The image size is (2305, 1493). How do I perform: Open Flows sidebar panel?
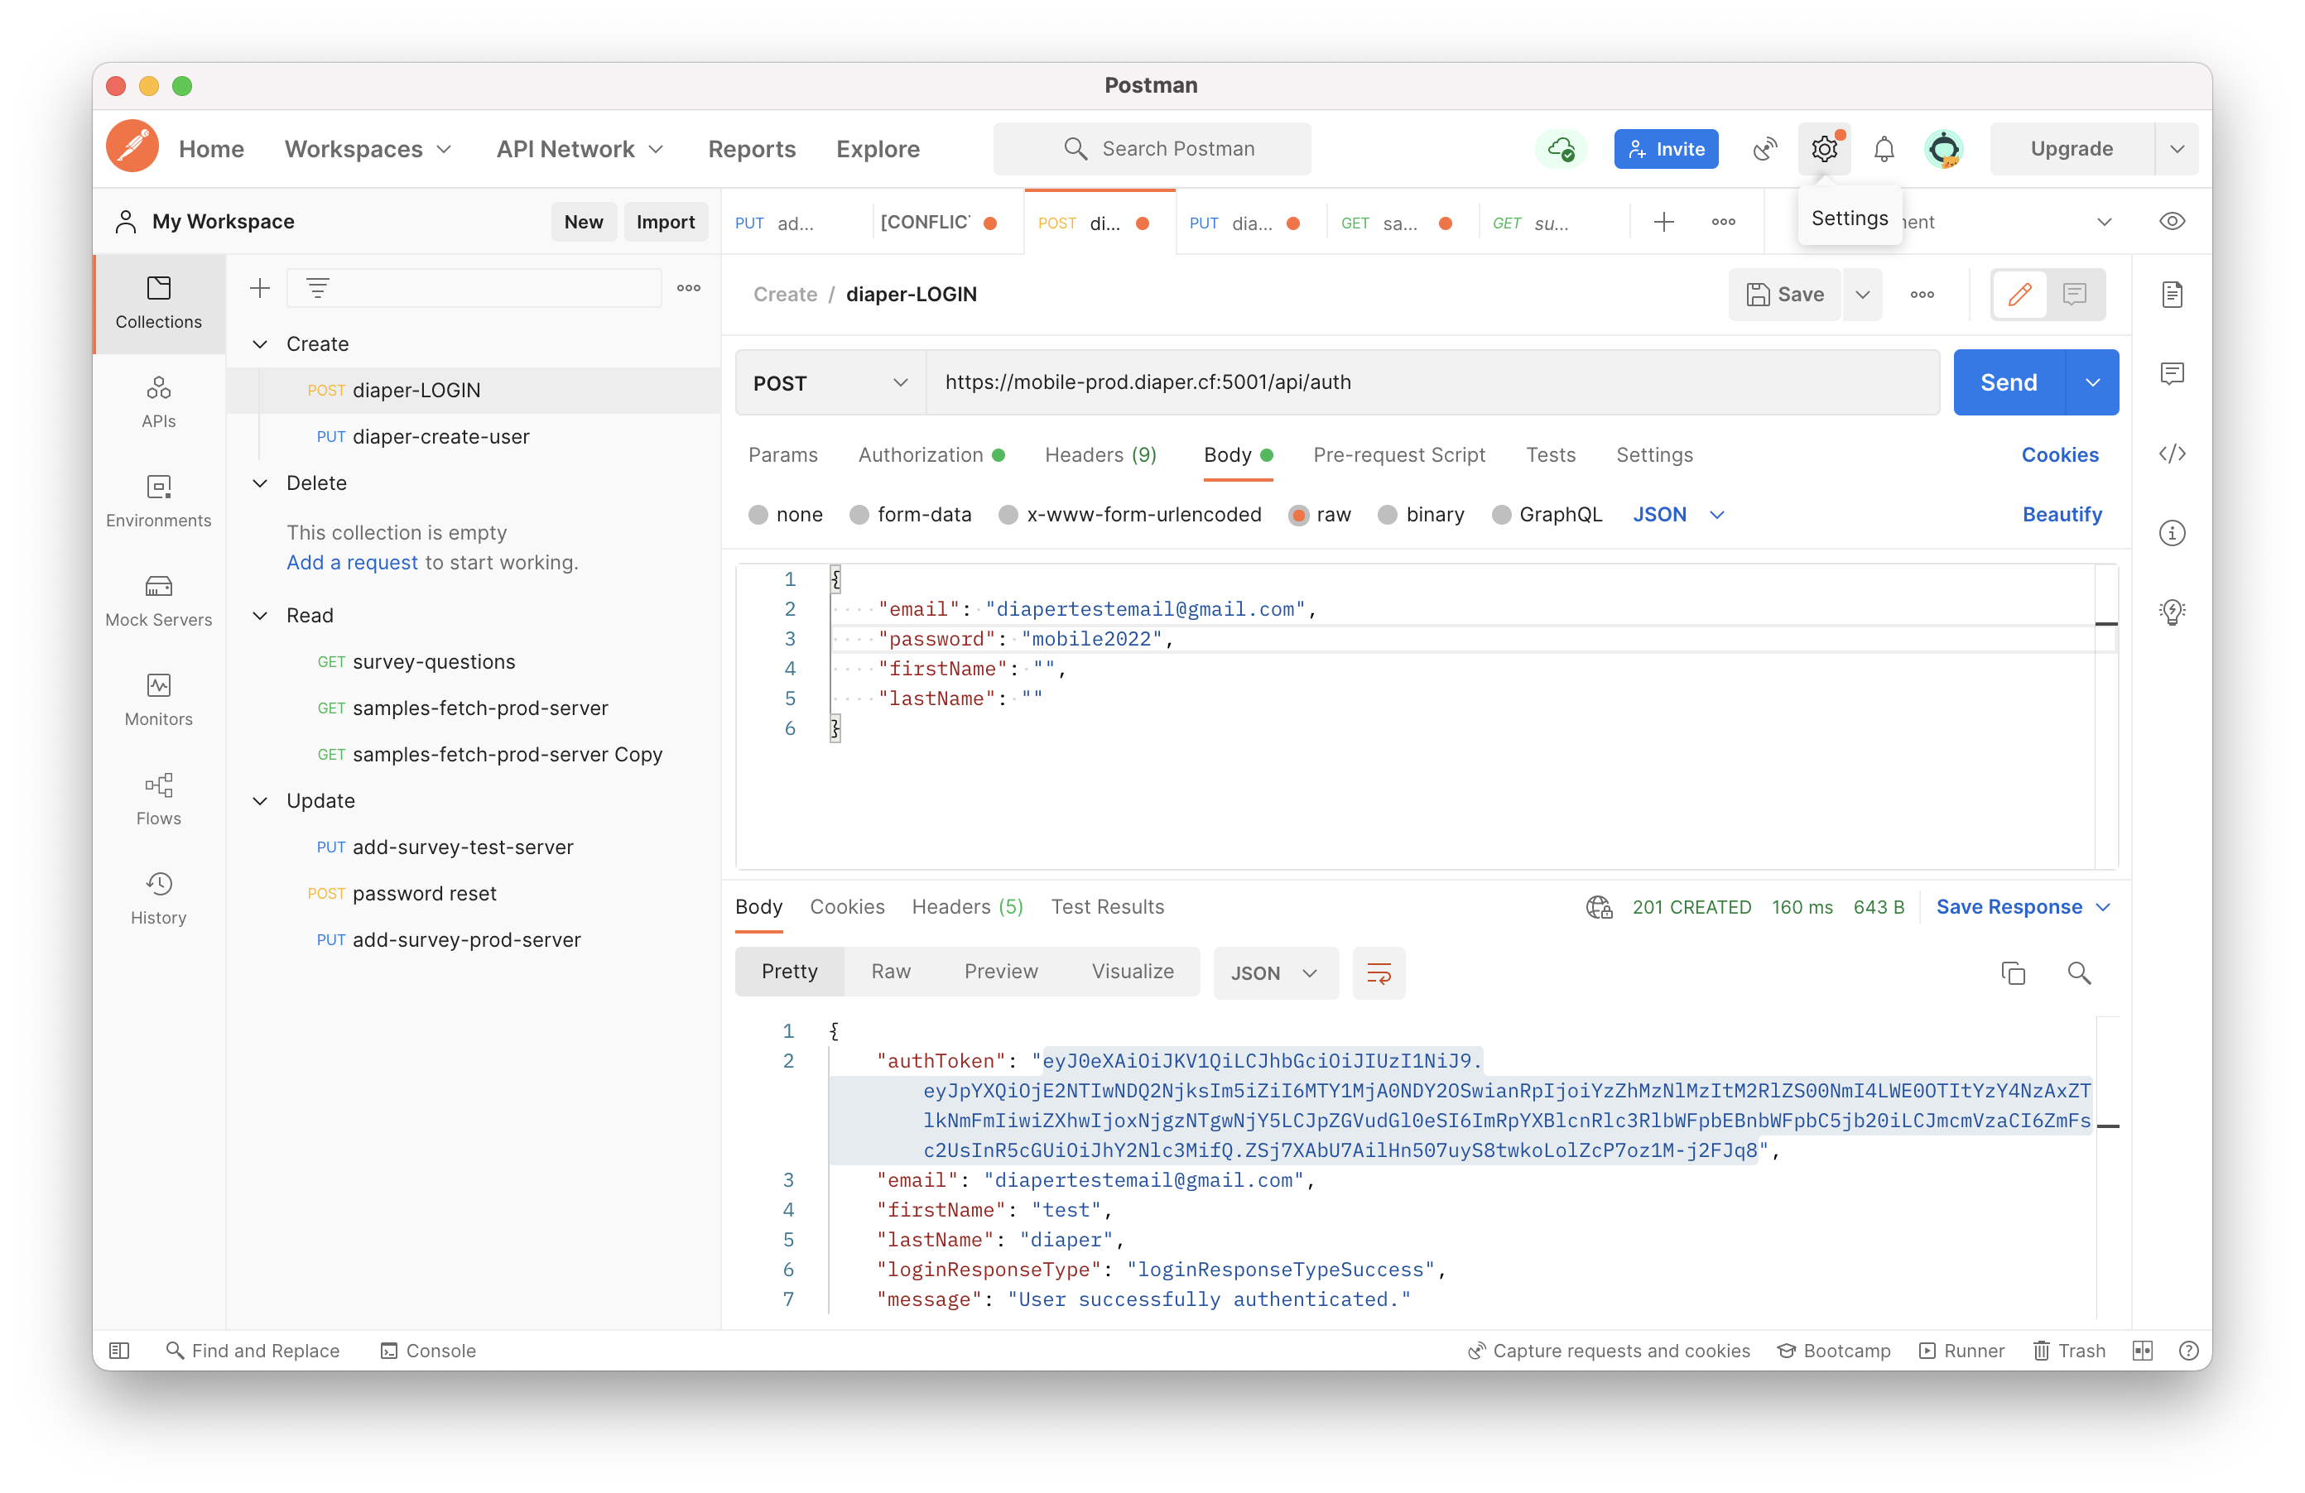(159, 799)
